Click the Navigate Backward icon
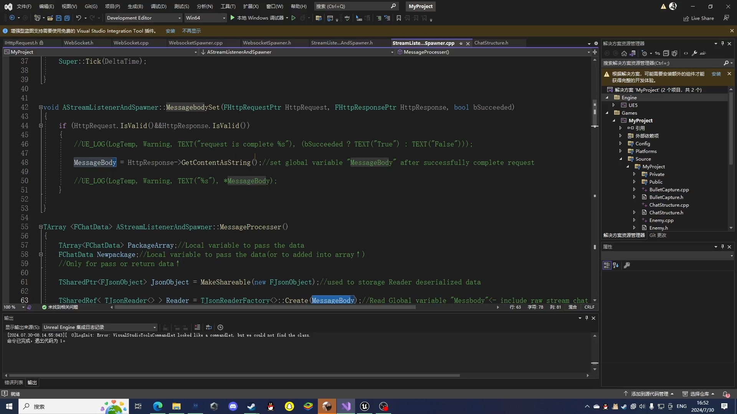This screenshot has height=414, width=737. 12,18
